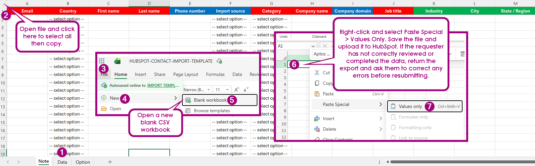Open Country dropdown cell in row 7

click(68, 59)
